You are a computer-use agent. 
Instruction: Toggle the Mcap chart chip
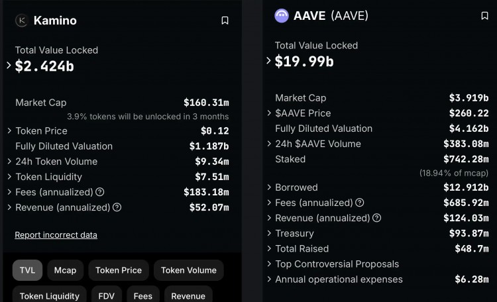coord(65,270)
